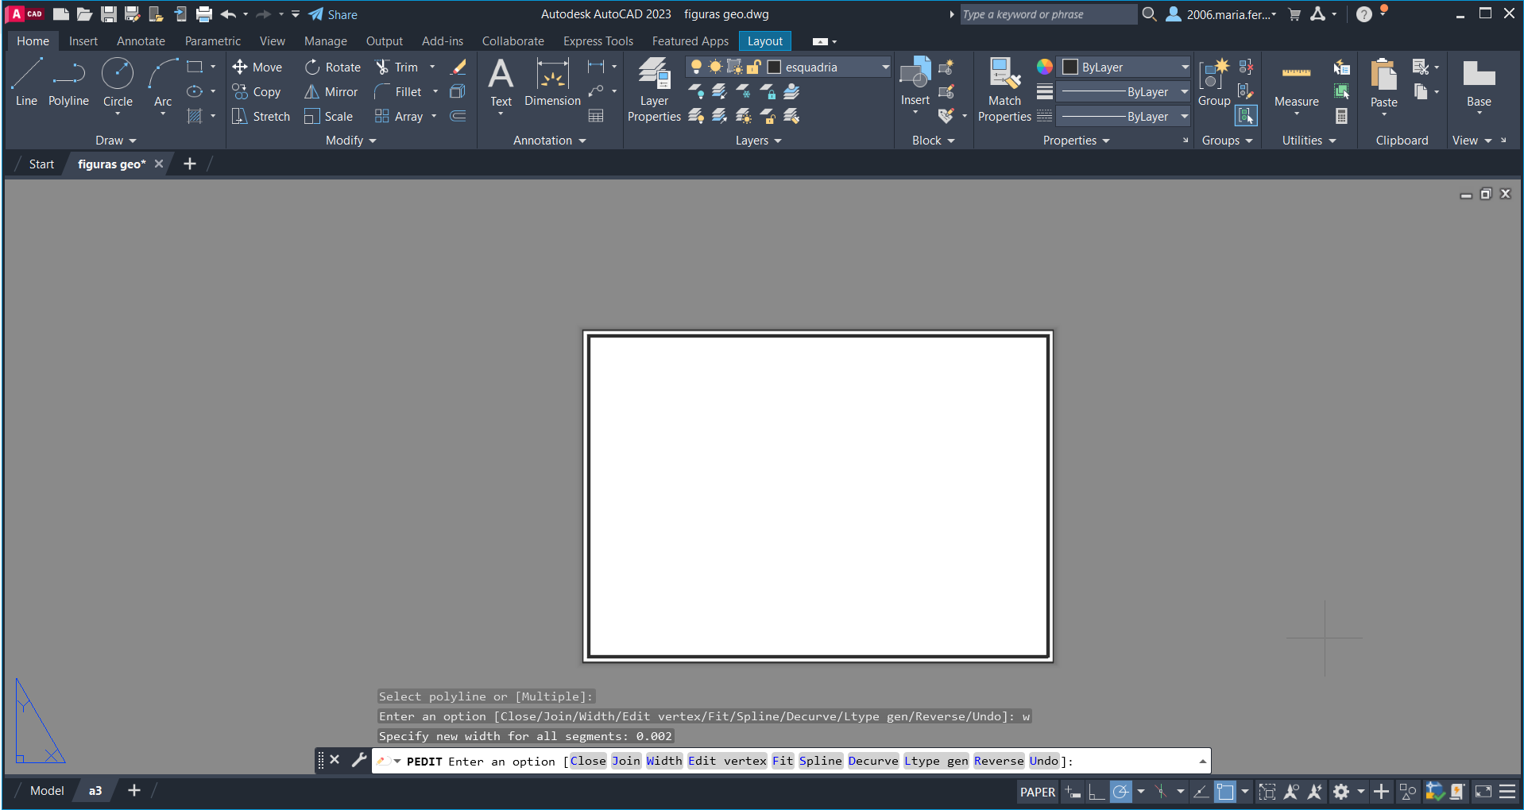Expand the Annotation panel
The image size is (1524, 810).
click(x=550, y=141)
